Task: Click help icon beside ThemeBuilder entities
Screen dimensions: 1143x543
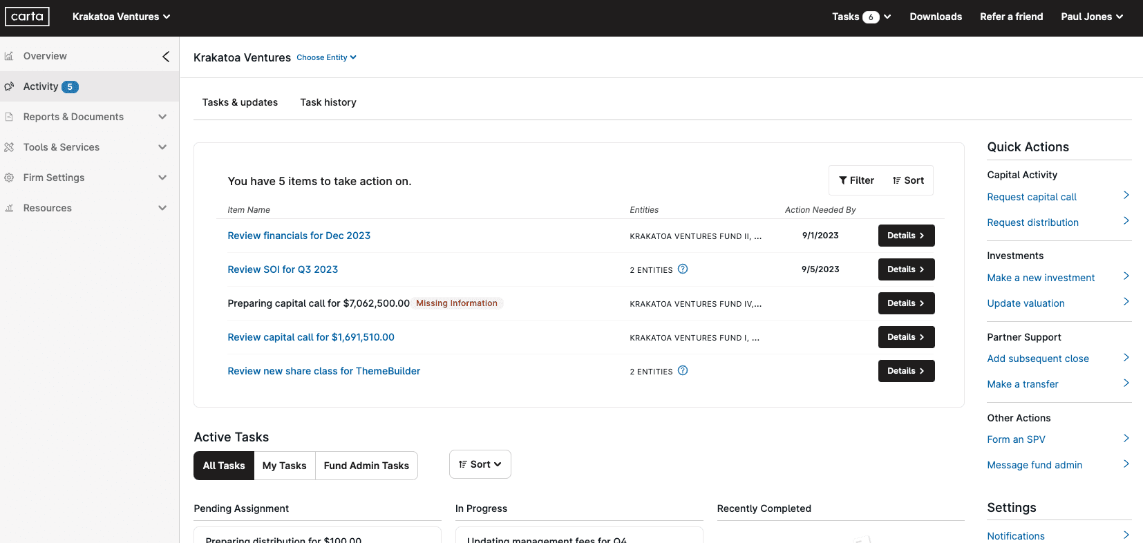Action: [683, 370]
